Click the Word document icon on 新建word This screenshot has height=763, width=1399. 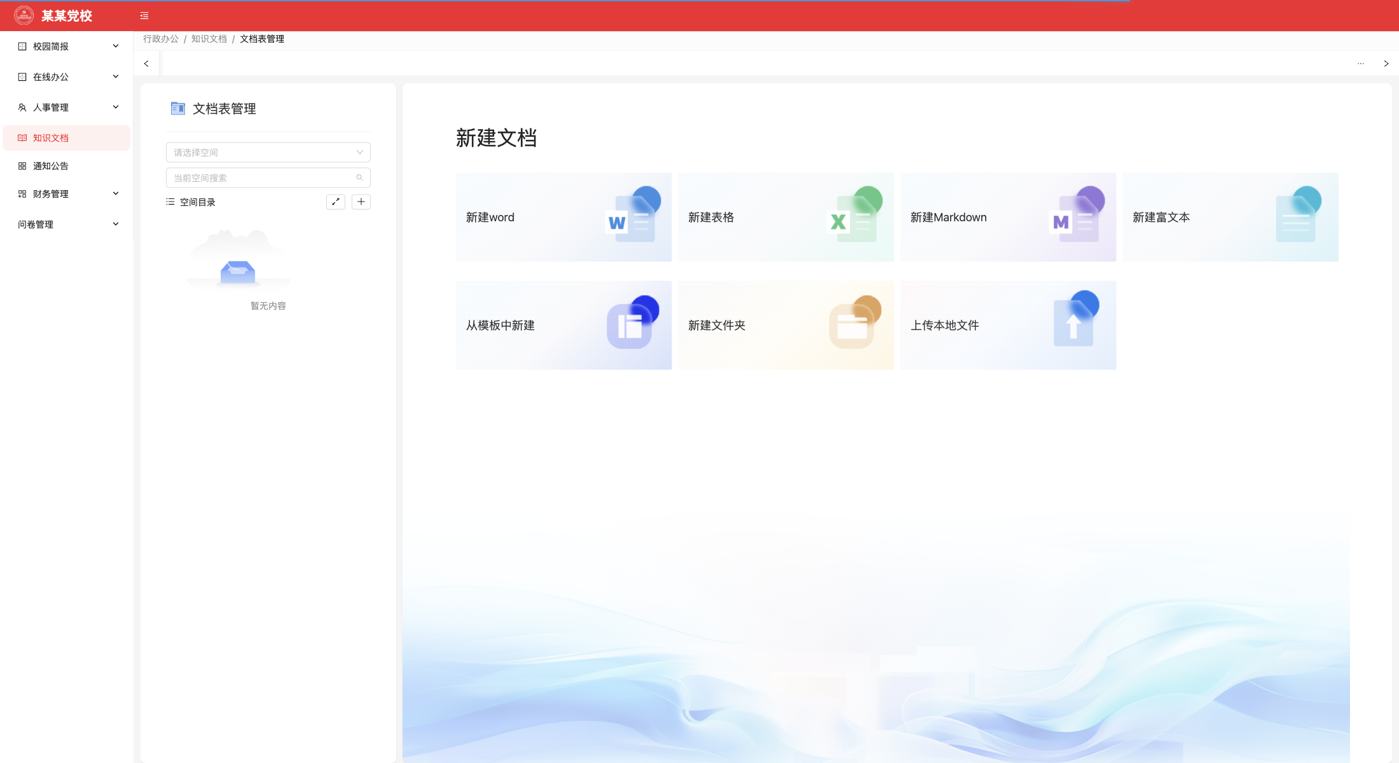[633, 215]
